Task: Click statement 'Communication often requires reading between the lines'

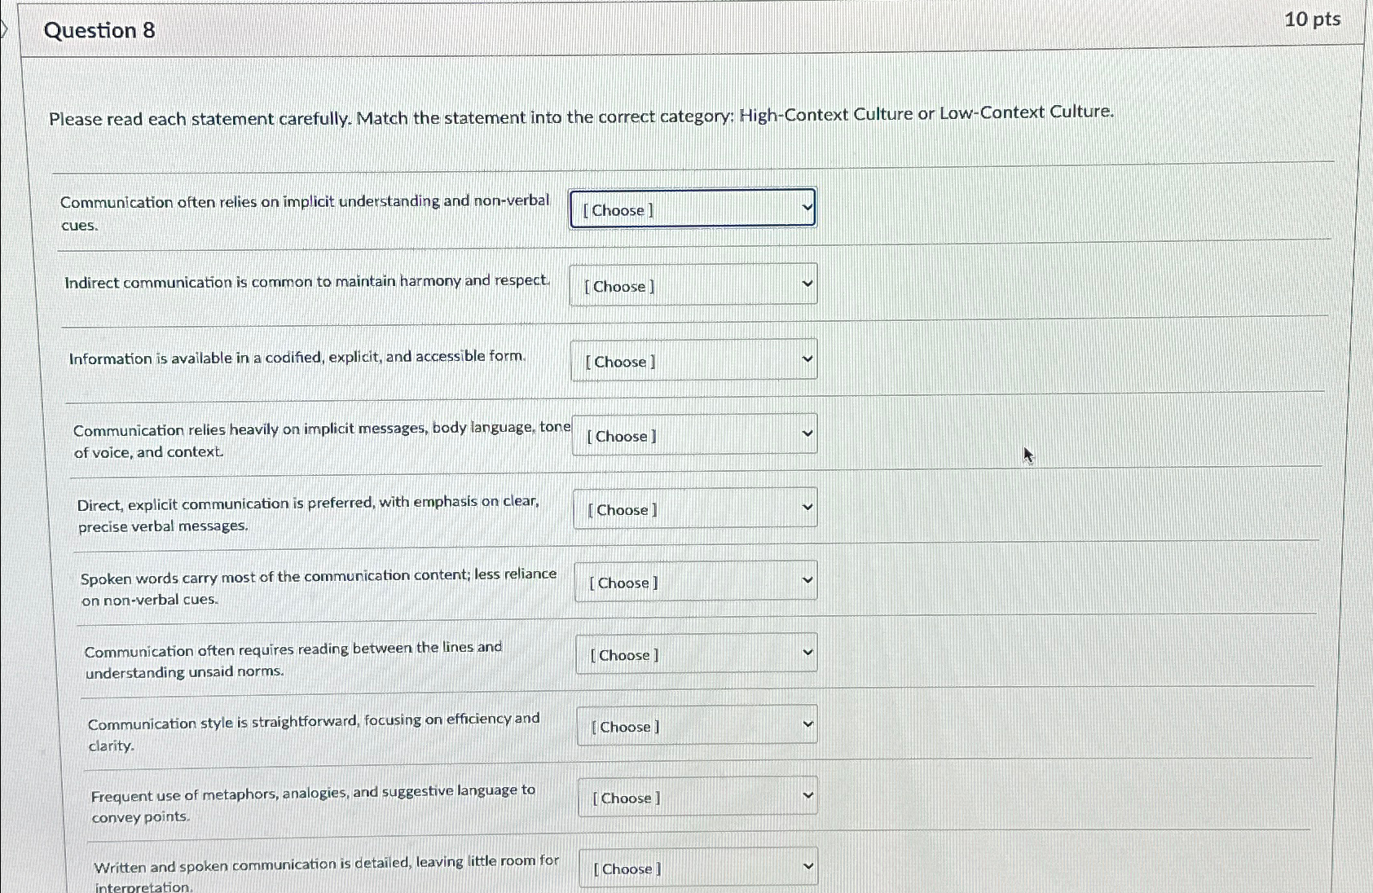Action: tap(293, 660)
